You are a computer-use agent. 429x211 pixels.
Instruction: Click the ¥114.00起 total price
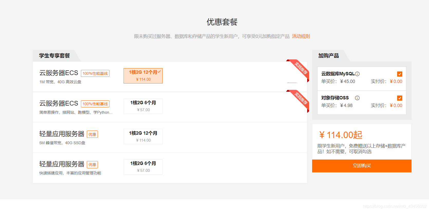341,135
